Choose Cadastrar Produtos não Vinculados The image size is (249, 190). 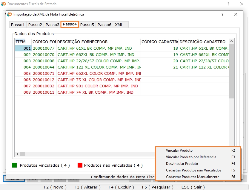(193, 170)
